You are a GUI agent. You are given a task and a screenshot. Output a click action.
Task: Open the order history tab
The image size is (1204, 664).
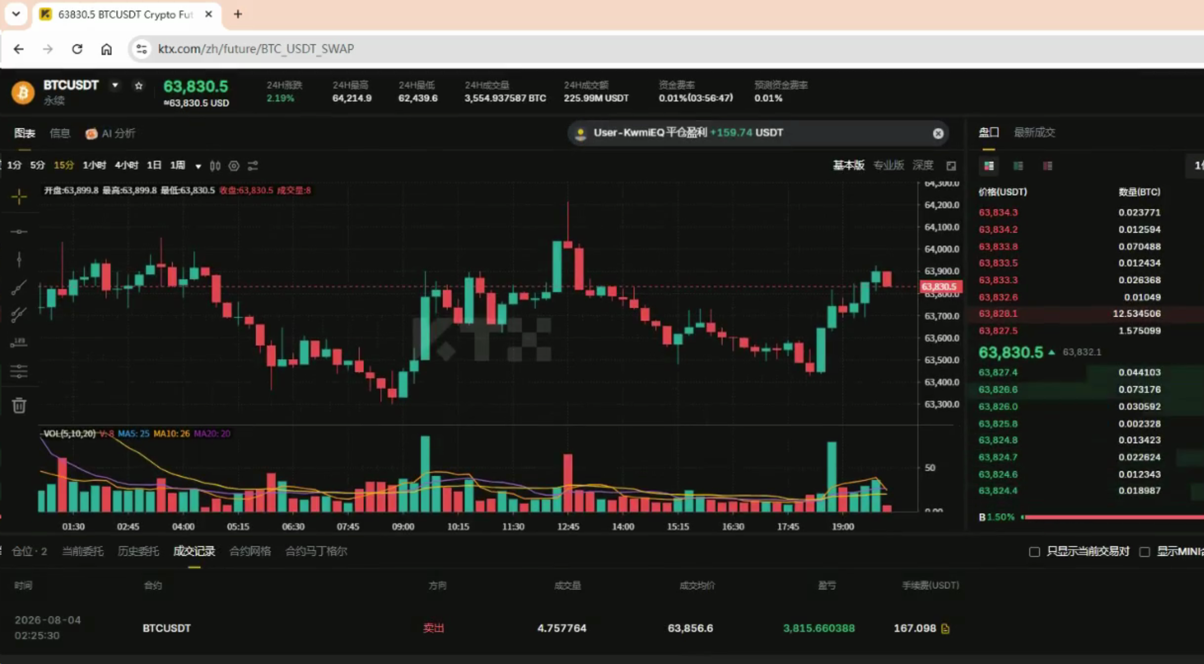tap(138, 551)
